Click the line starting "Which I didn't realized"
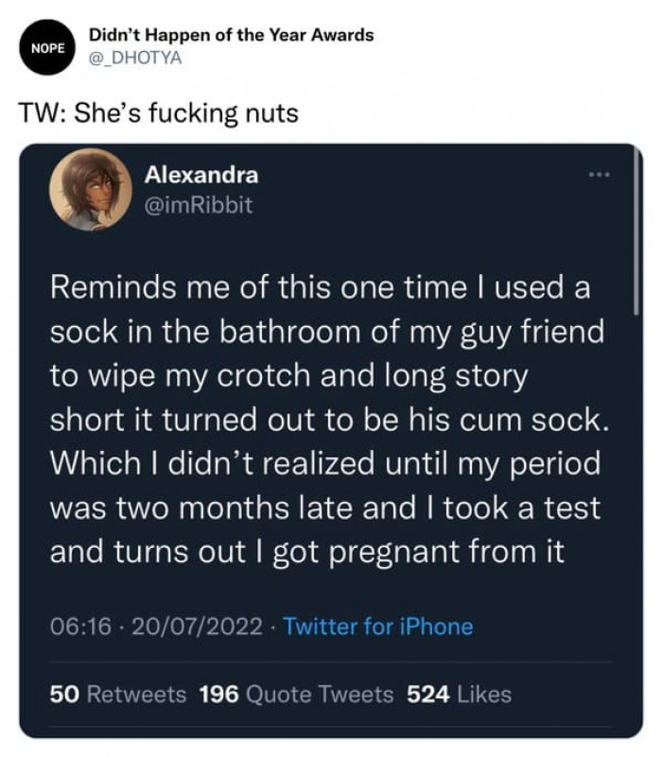The width and height of the screenshot is (662, 757). pyautogui.click(x=324, y=465)
